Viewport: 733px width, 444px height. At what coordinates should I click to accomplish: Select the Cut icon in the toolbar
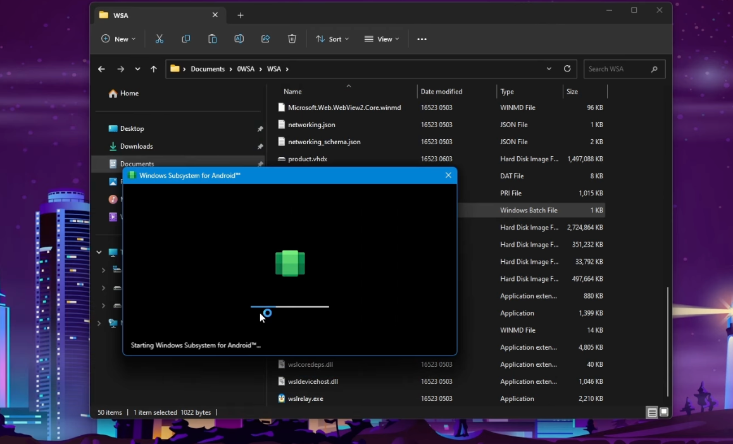160,39
